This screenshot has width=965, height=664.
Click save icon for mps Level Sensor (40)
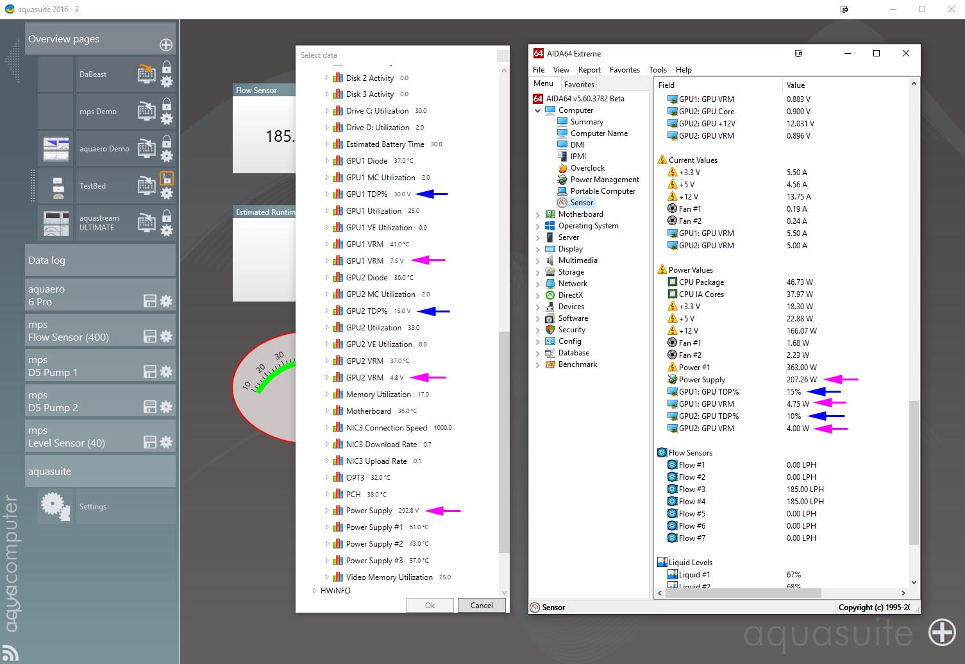(150, 442)
